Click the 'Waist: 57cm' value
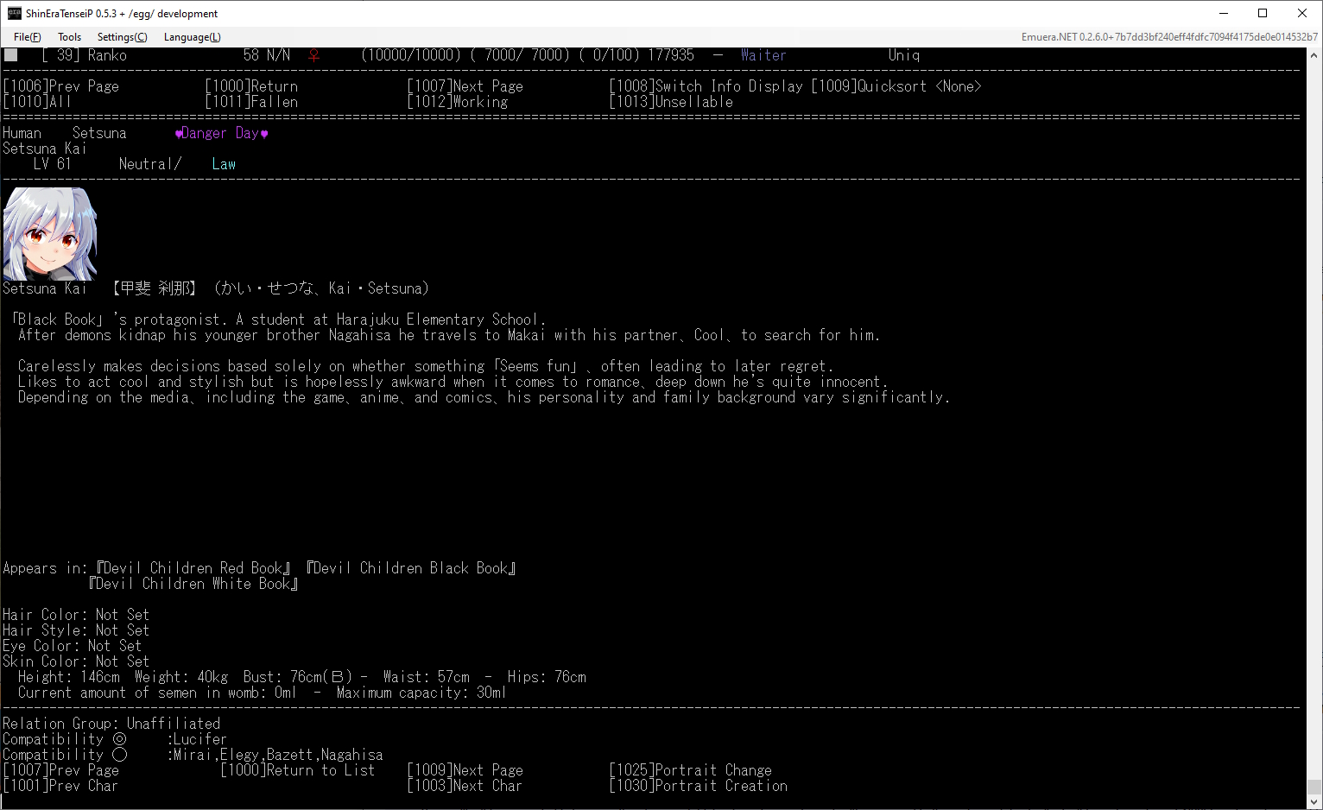This screenshot has width=1323, height=810. [427, 677]
